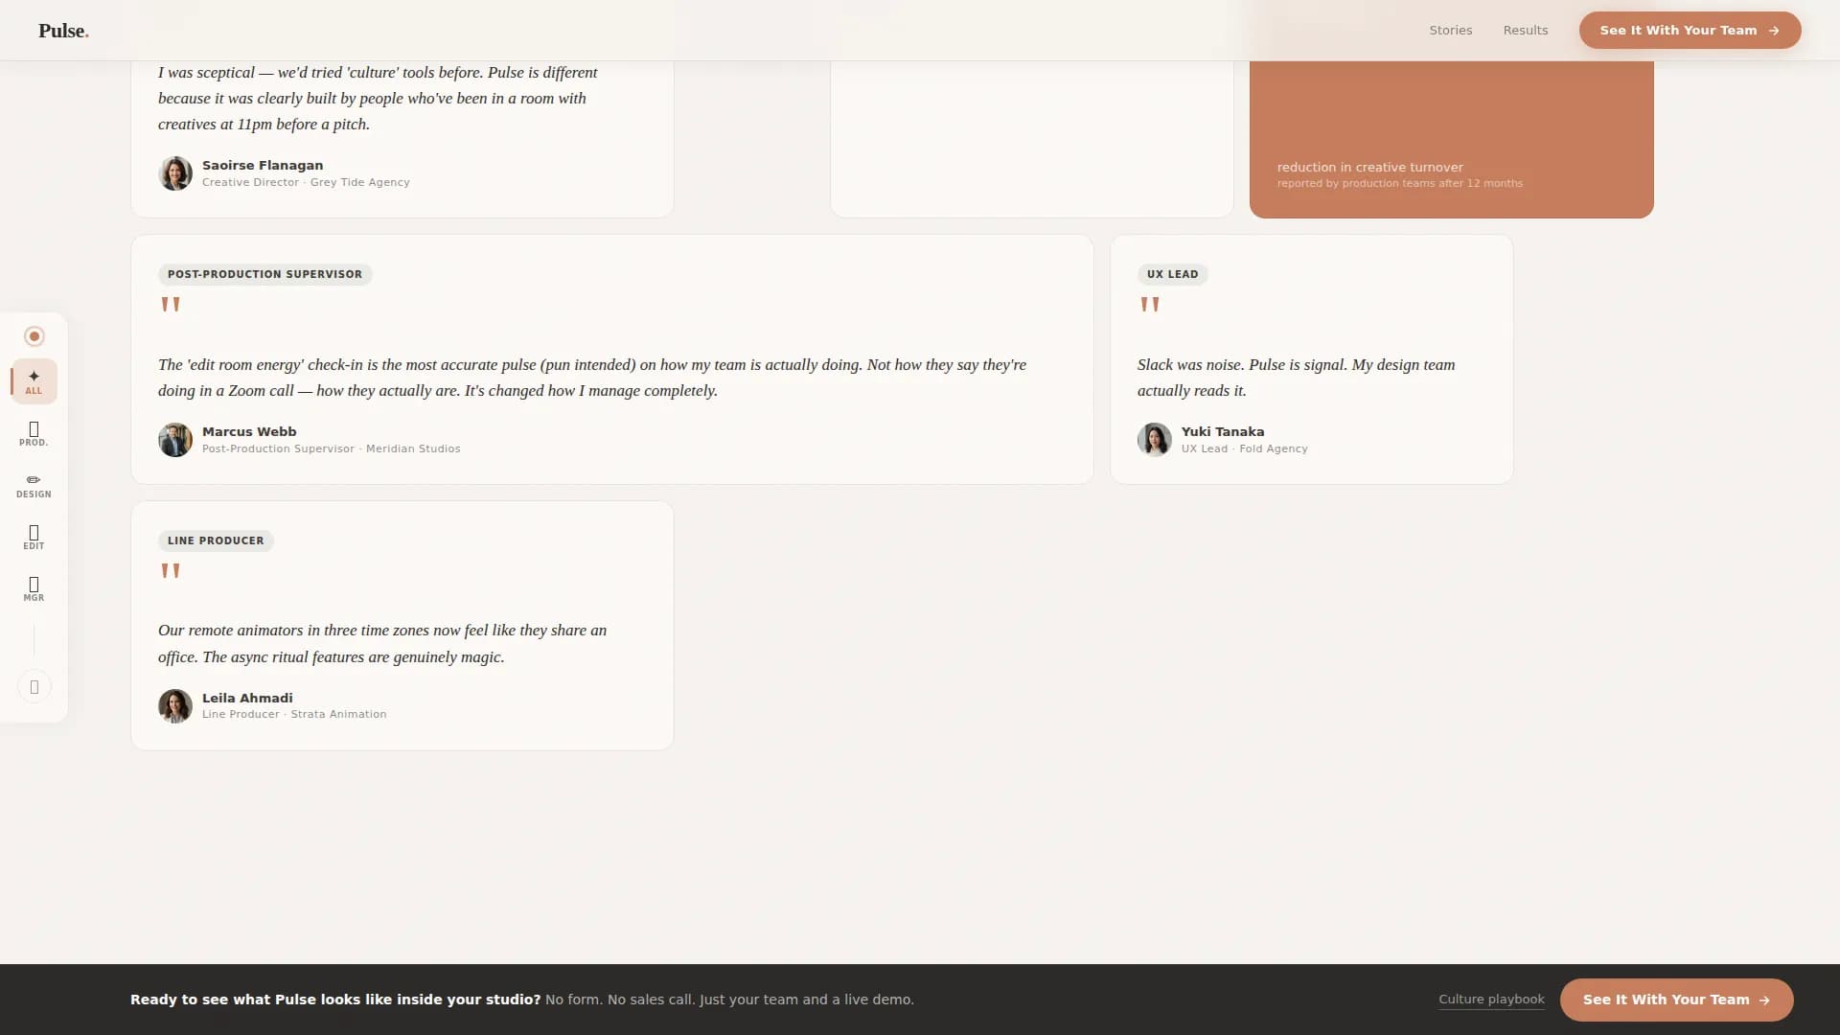Click the UX LEAD tag

(1172, 274)
